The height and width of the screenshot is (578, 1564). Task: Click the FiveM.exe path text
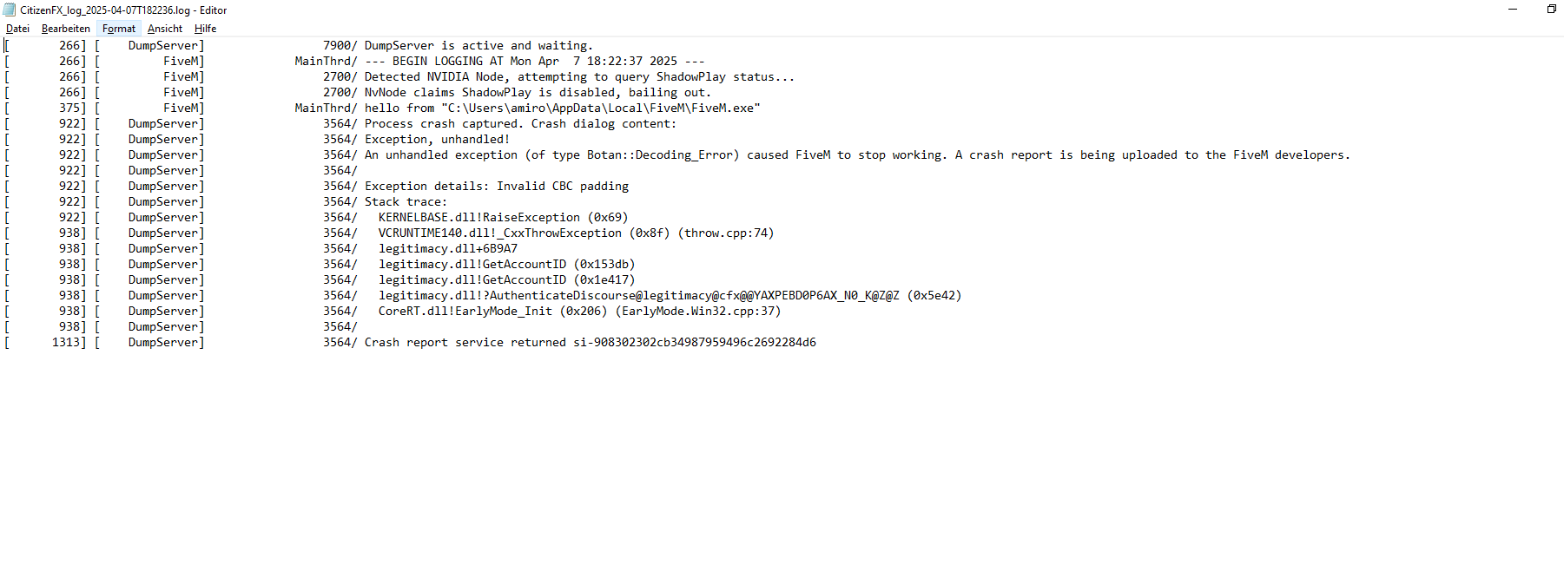(x=601, y=108)
